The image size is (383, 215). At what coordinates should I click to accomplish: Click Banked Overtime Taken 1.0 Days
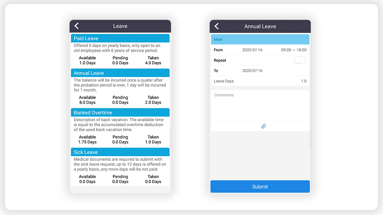coord(153,139)
